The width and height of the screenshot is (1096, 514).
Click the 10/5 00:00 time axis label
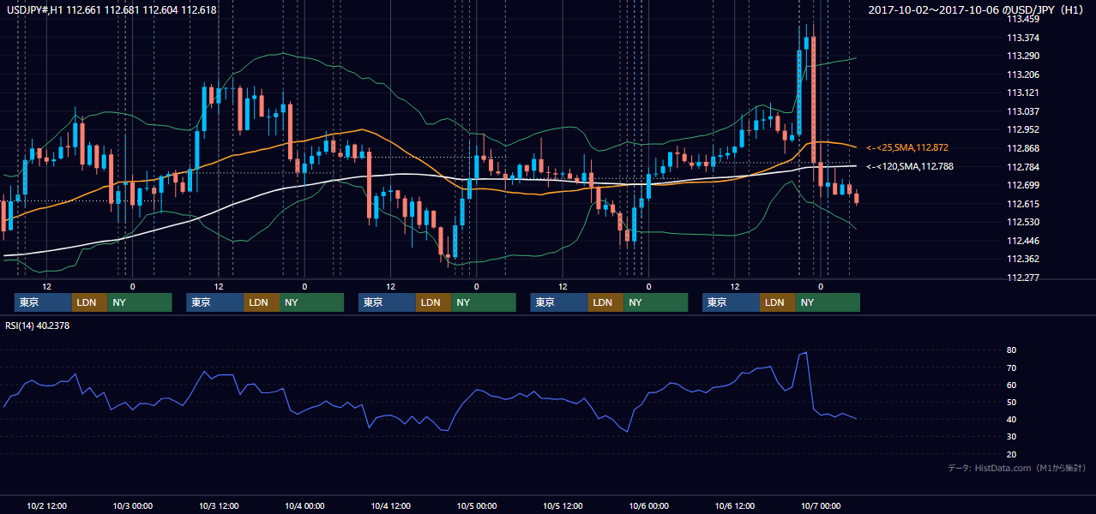(477, 505)
